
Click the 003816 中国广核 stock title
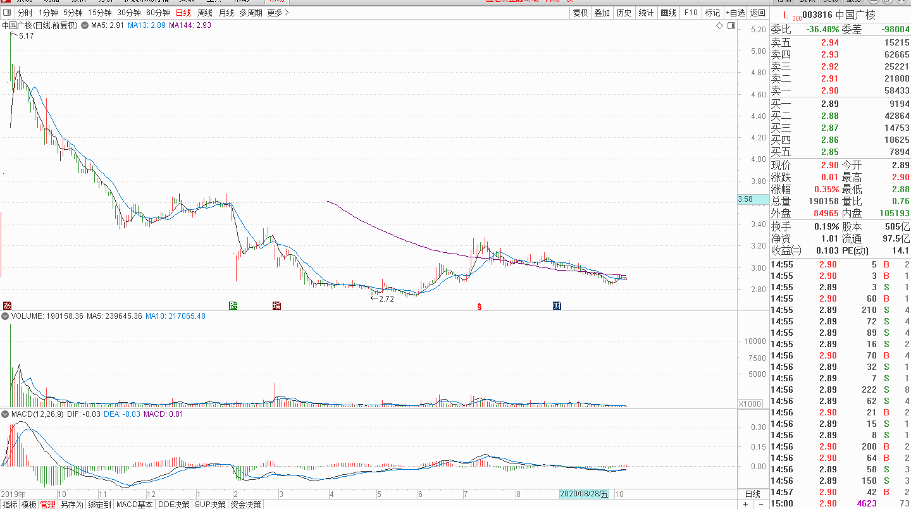[839, 15]
